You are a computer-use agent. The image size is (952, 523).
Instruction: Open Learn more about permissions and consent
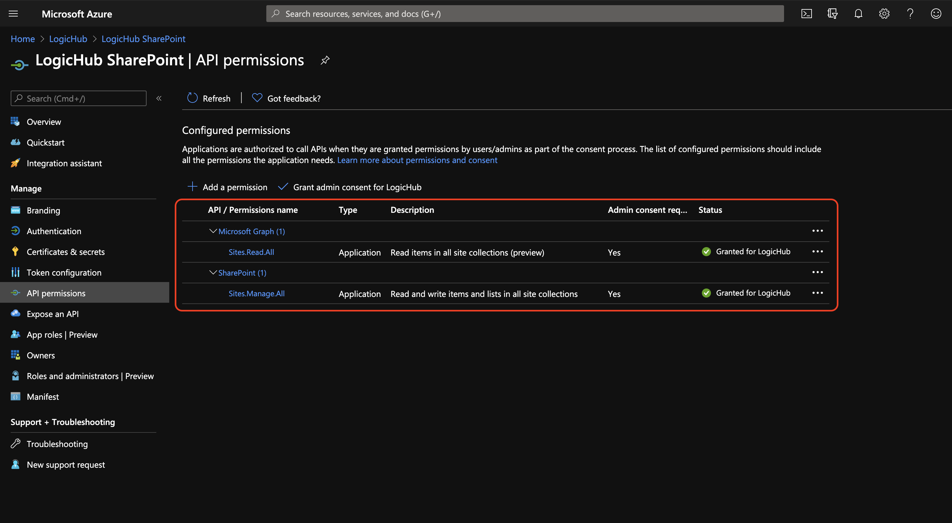[417, 160]
